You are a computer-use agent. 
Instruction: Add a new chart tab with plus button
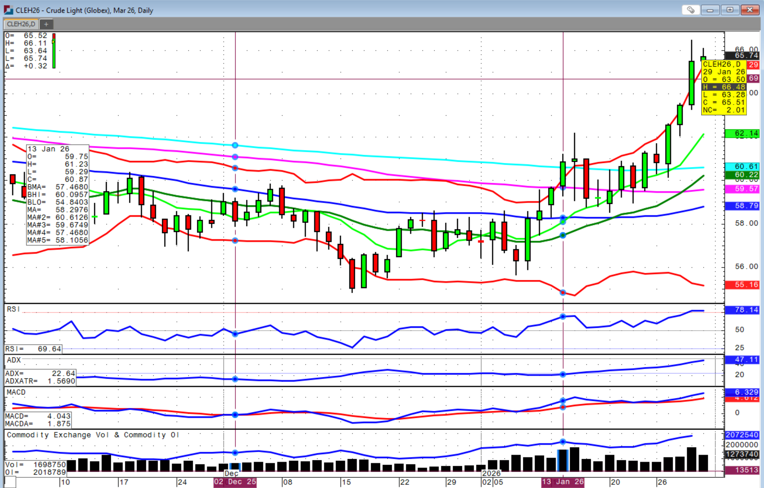(46, 24)
